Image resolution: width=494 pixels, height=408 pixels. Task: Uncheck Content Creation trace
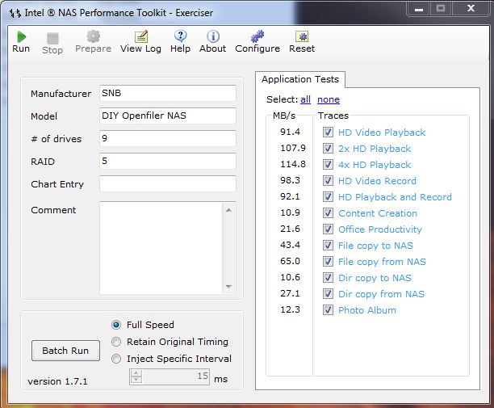[x=328, y=212]
